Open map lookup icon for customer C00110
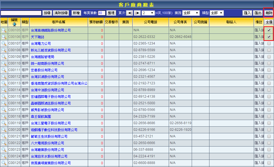 pos(4,63)
